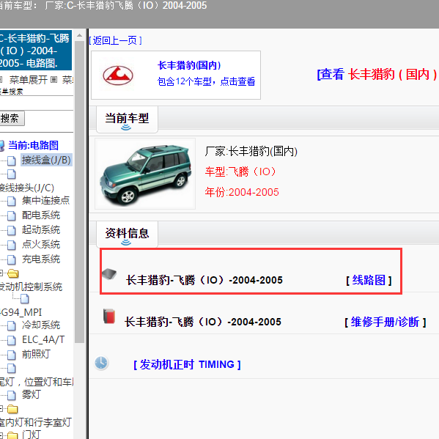This screenshot has width=439, height=439.
Task: Click the page icon beside ELC_4A/T
Action: click(12, 340)
